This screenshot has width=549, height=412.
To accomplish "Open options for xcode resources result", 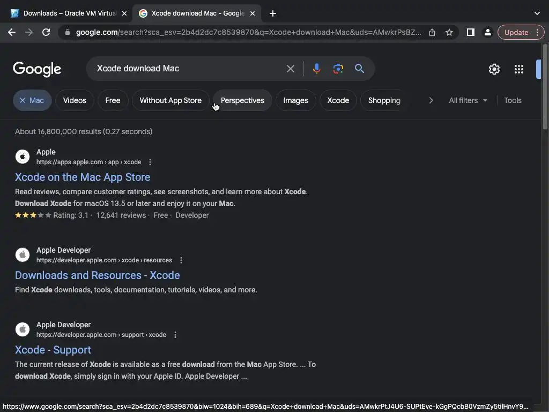I will pos(181,260).
